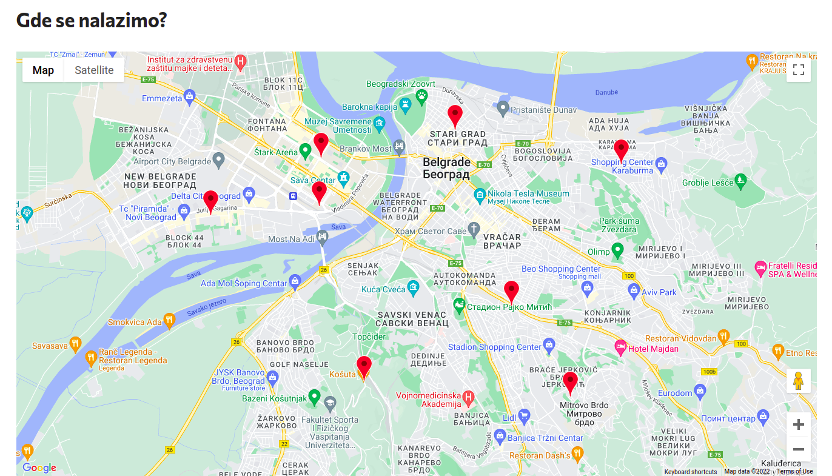Click red pin at Shopping Center Karaburma
Image resolution: width=832 pixels, height=476 pixels.
[x=621, y=150]
